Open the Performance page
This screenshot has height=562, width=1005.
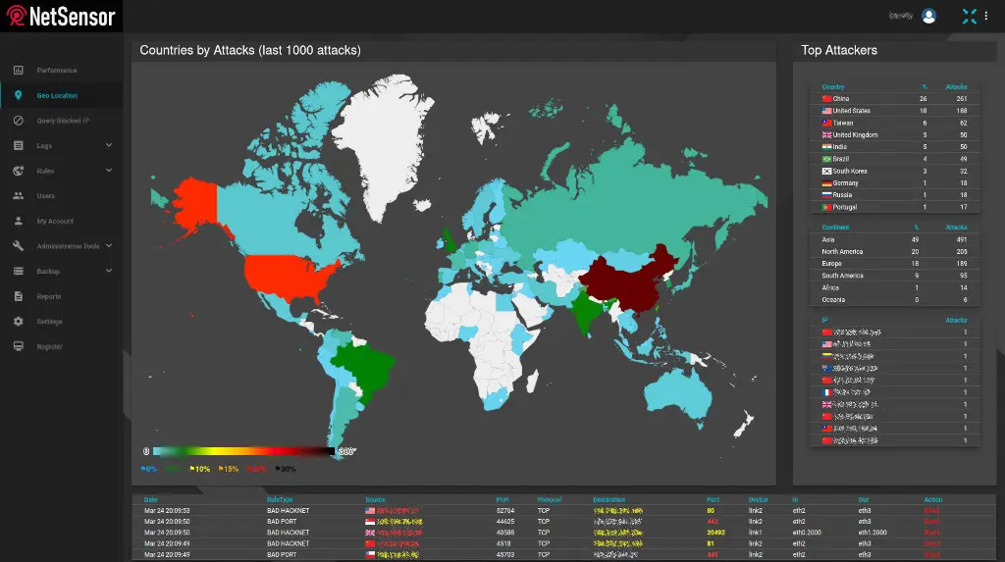(x=56, y=71)
